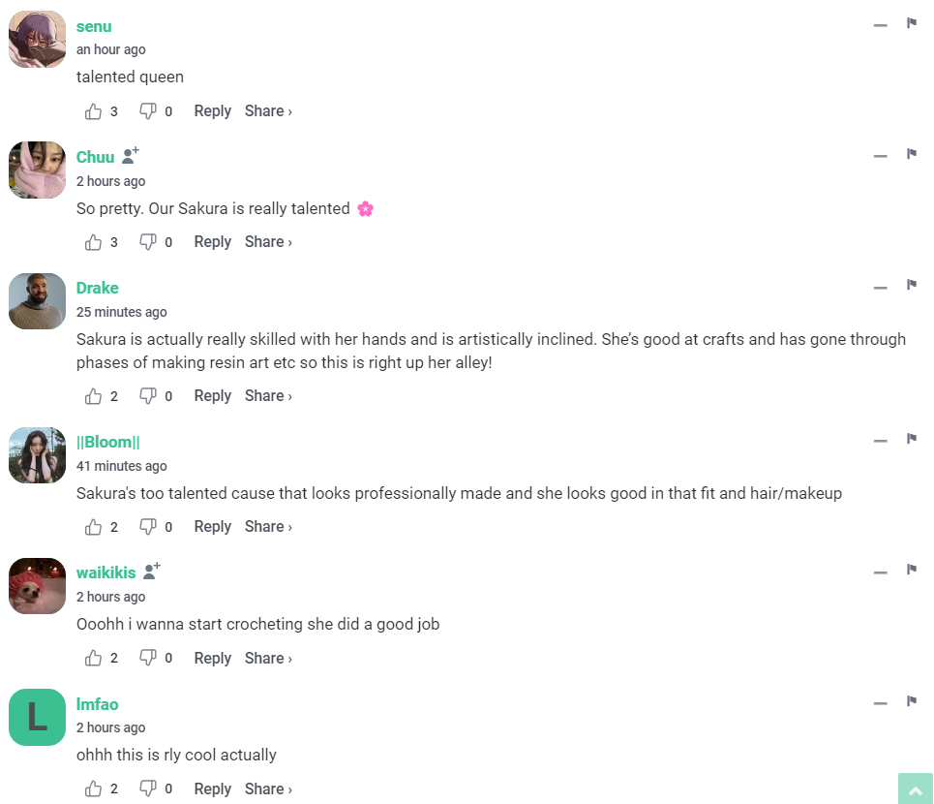
Task: Open Share menu under waikikis's comment
Action: 268,659
